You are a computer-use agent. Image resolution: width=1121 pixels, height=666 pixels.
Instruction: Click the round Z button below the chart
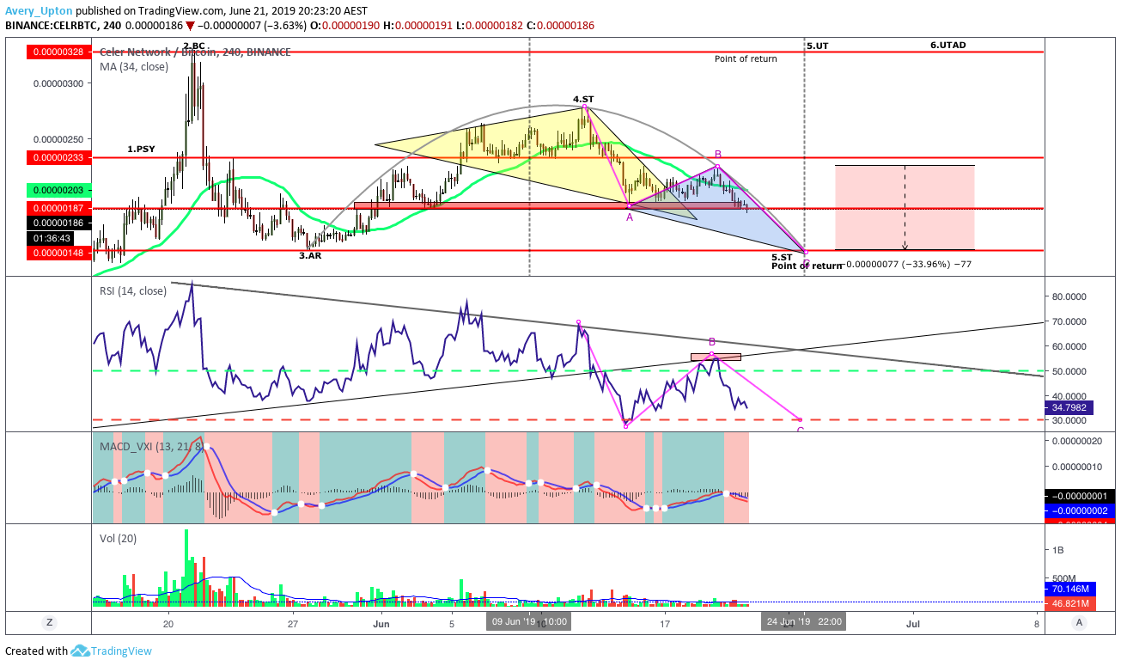(x=50, y=621)
